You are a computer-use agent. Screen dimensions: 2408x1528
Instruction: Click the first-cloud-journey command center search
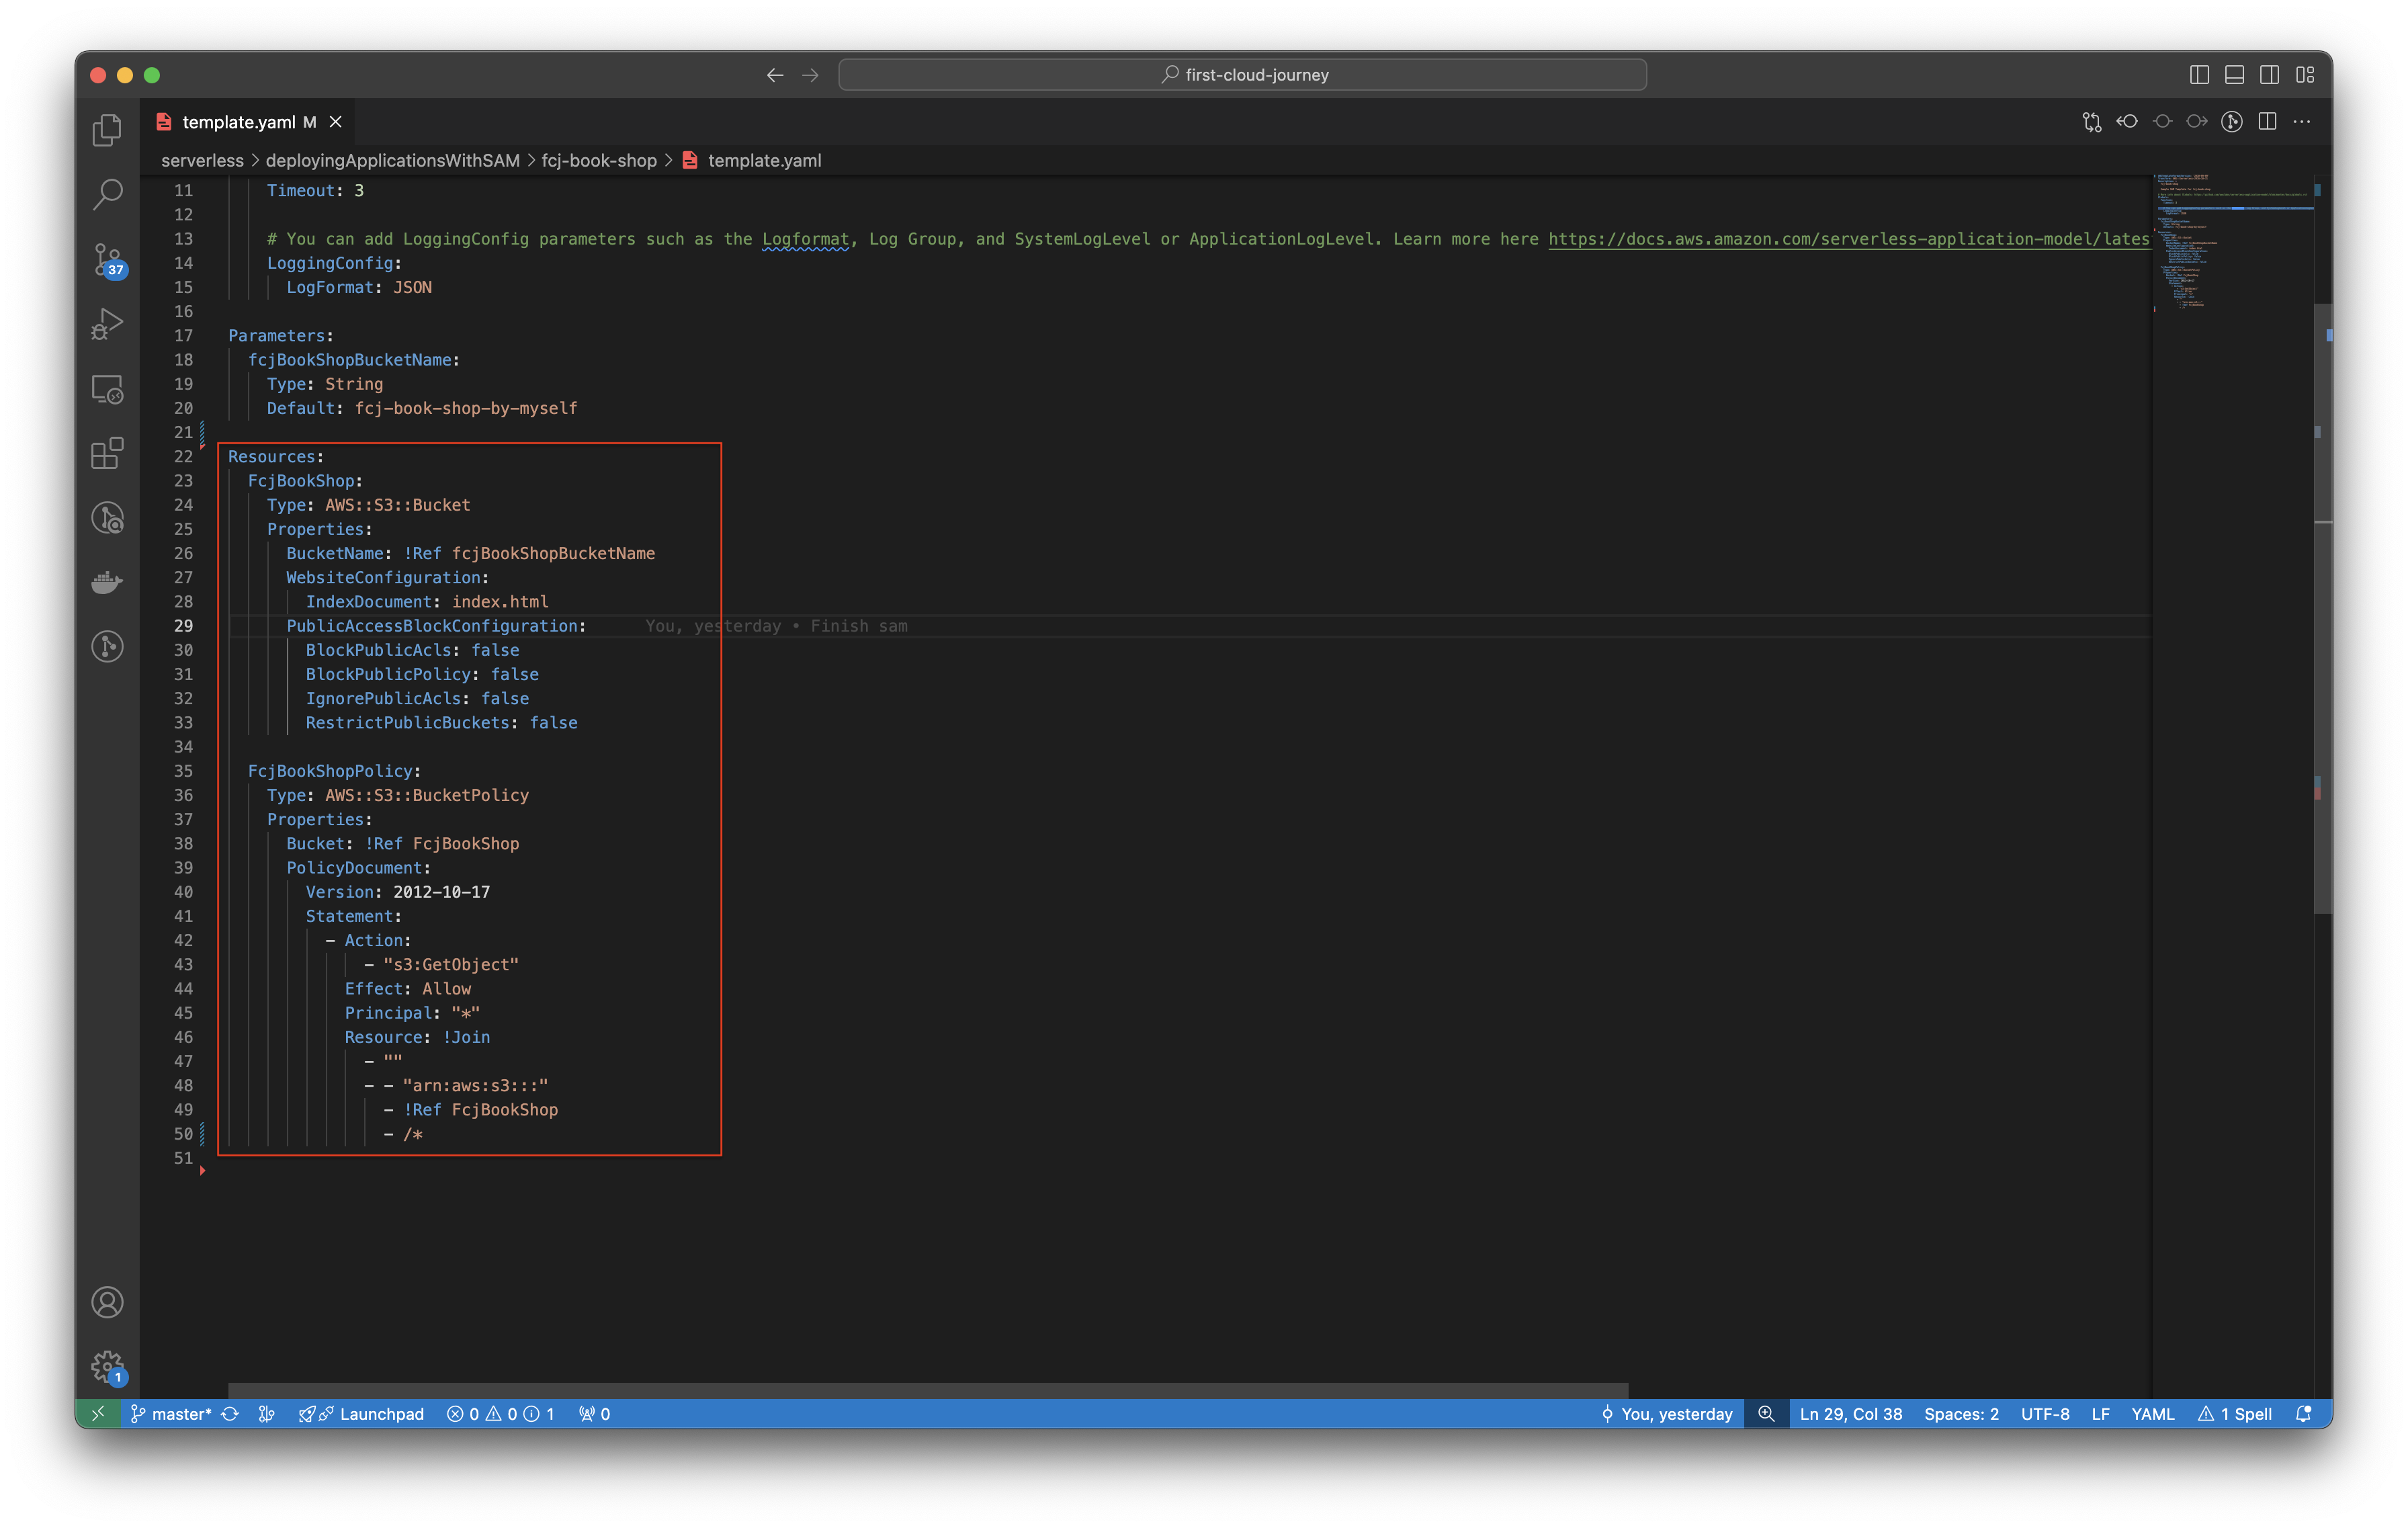[1242, 75]
